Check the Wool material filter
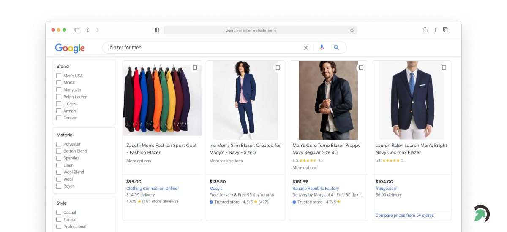Image resolution: width=507 pixels, height=232 pixels. coord(59,179)
